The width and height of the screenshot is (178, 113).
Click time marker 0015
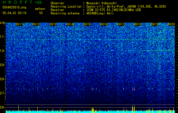click(x=87, y=24)
